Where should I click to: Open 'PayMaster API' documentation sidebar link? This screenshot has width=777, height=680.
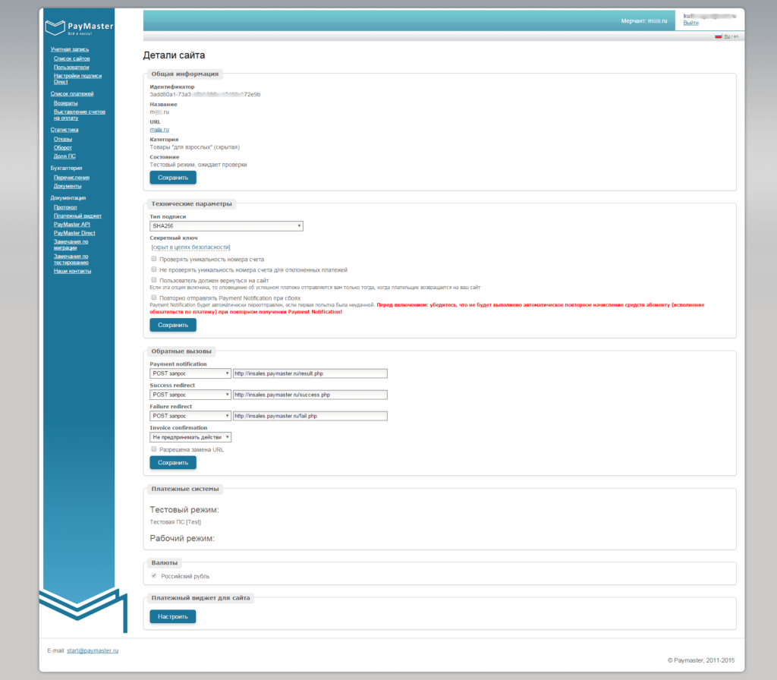pyautogui.click(x=71, y=225)
